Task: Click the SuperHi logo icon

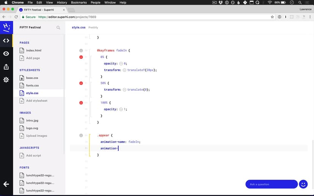Action: point(6,27)
